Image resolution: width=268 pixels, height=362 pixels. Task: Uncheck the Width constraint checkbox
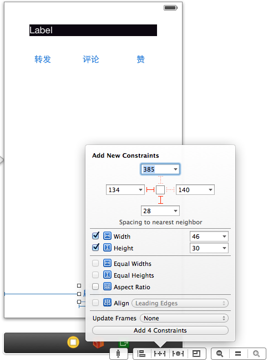pyautogui.click(x=95, y=236)
